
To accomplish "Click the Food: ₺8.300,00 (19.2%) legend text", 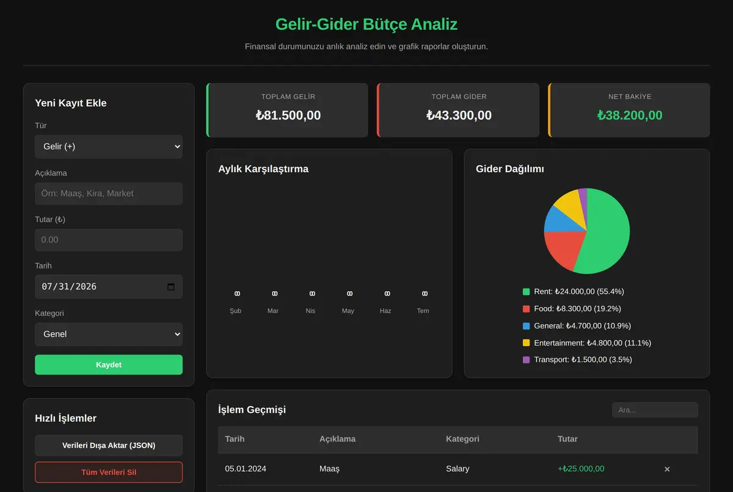I will click(x=577, y=309).
